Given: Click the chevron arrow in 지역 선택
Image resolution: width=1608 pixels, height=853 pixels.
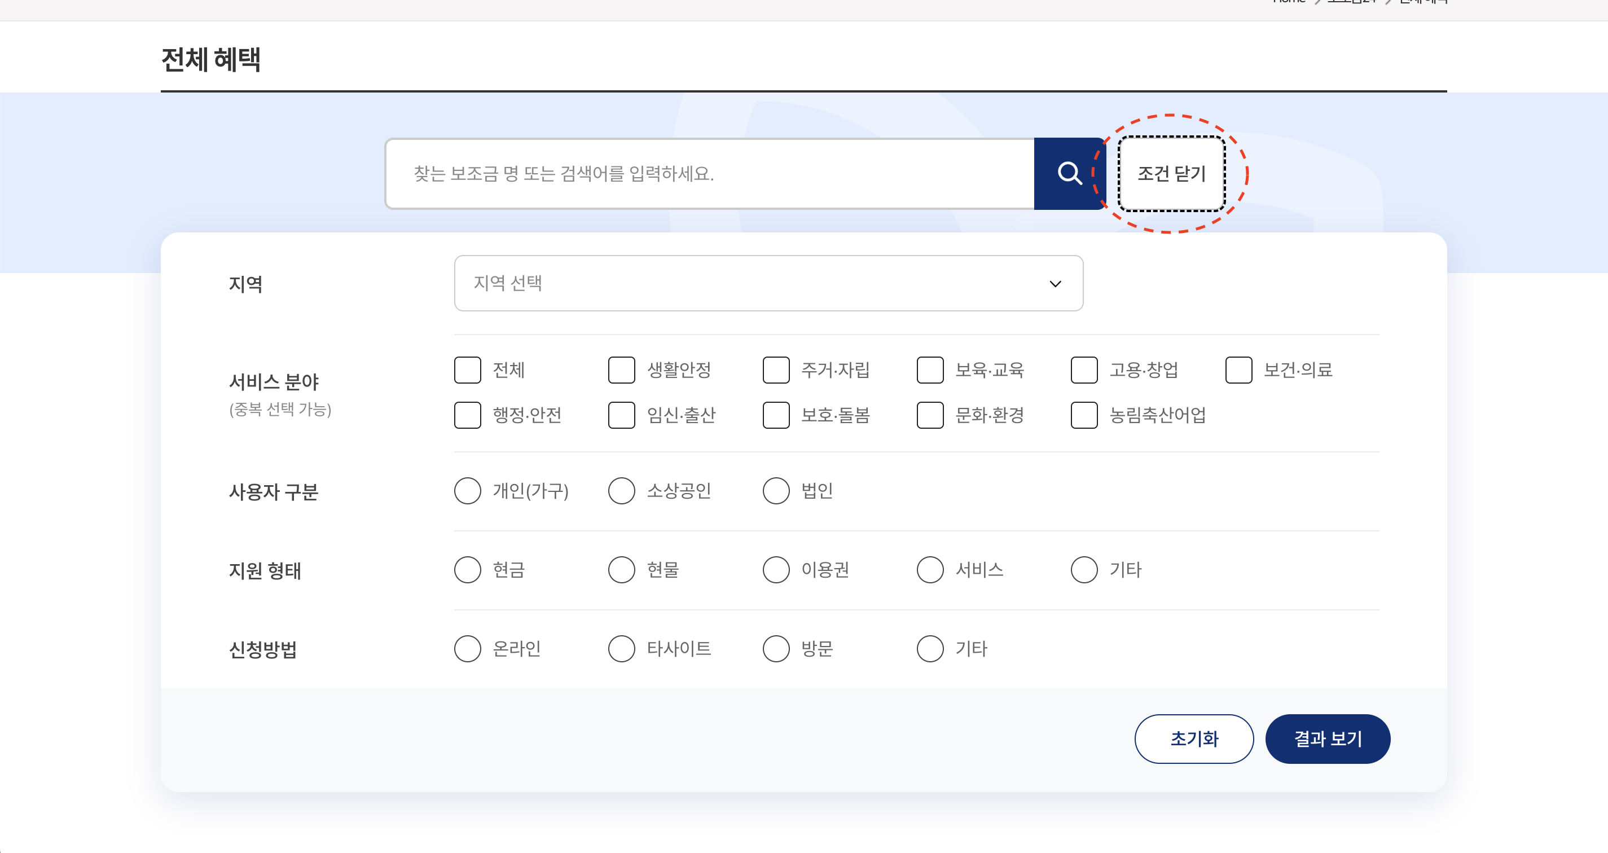Looking at the screenshot, I should click(x=1055, y=284).
